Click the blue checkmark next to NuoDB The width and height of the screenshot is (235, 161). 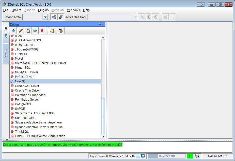coord(12,81)
